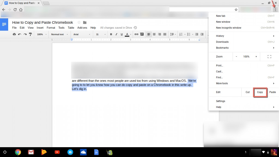Expand the Help submenu in Chrome menu
Viewport: 279px width, 157px height.
[x=244, y=107]
